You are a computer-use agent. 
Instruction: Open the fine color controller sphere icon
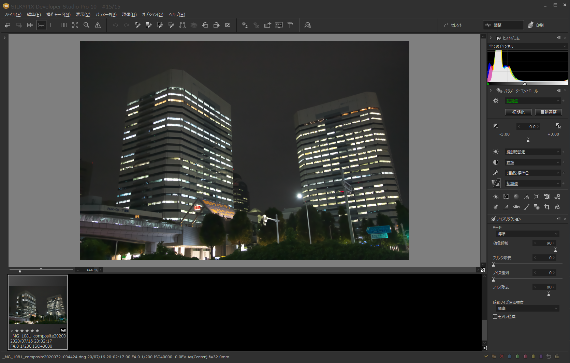pyautogui.click(x=516, y=197)
